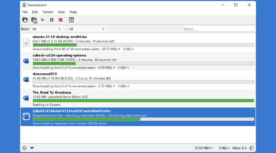
Task: Click the Word icon beside The_Road_To_Greatness
Action: click(26, 98)
